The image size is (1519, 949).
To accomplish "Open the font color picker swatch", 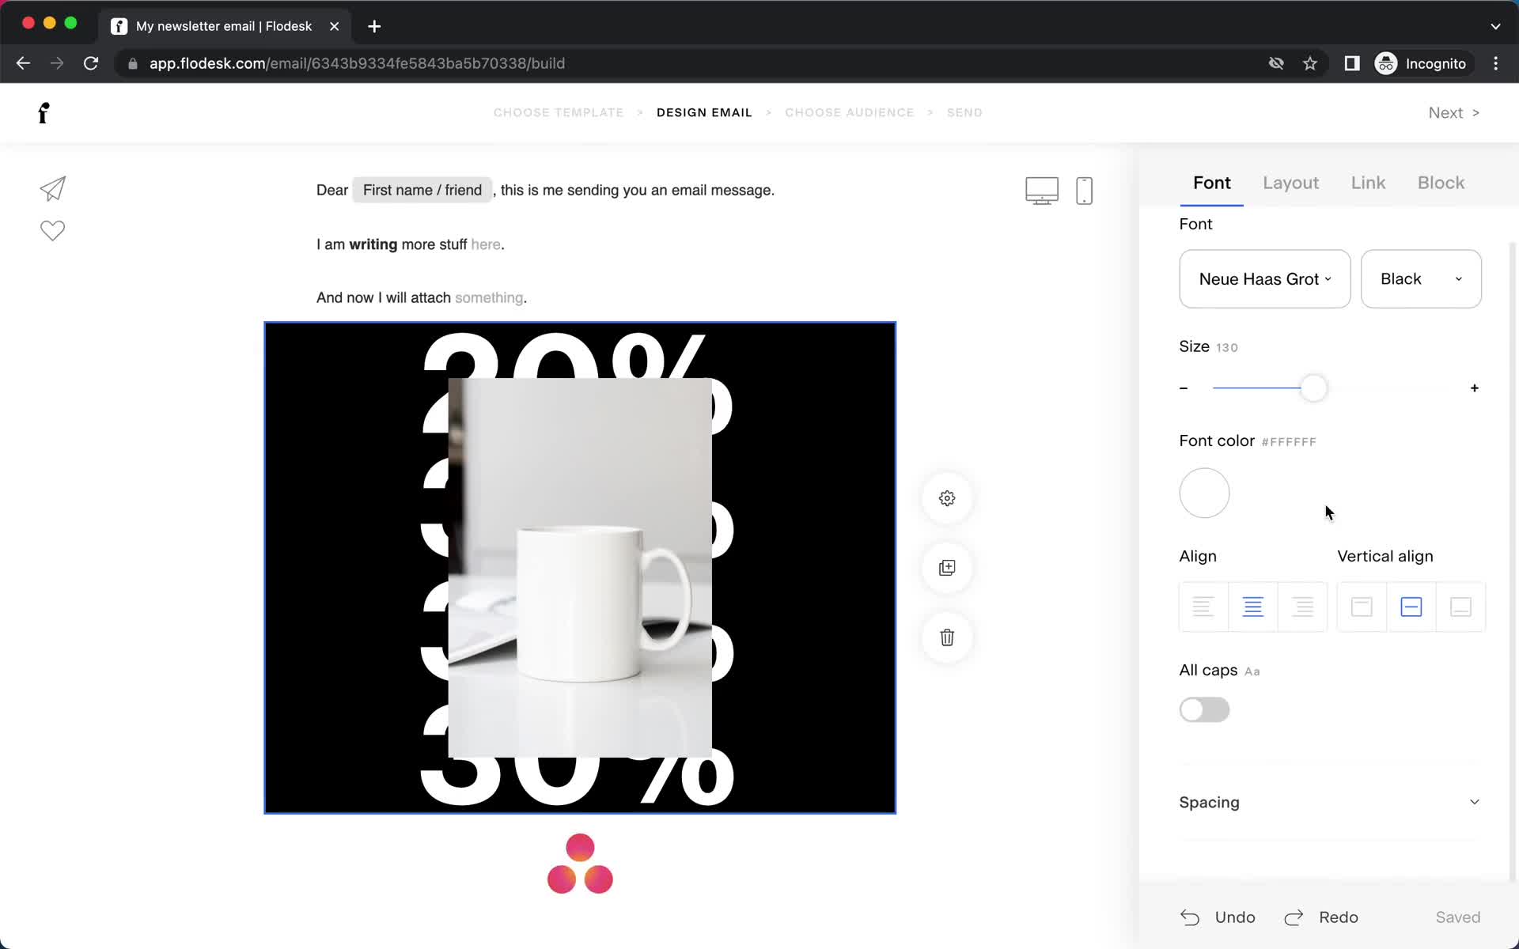I will coord(1204,493).
